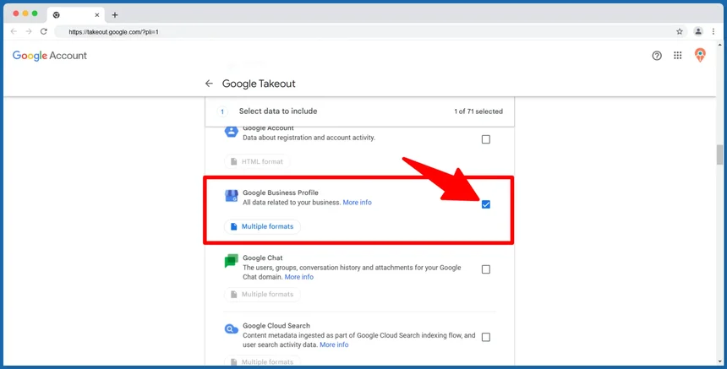Check the Google Chat checkbox
This screenshot has height=369, width=727.
485,269
